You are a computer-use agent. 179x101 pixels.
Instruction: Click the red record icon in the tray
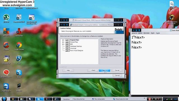[x=149, y=99]
